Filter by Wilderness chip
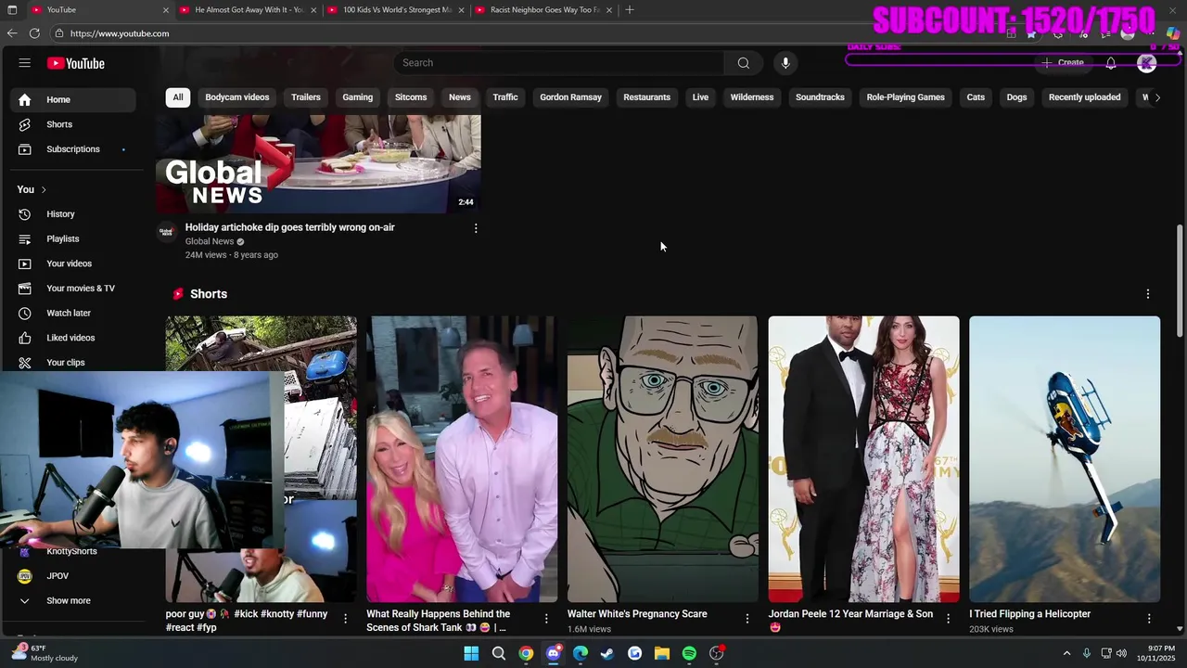Screen dimensions: 1187x668 tap(752, 97)
